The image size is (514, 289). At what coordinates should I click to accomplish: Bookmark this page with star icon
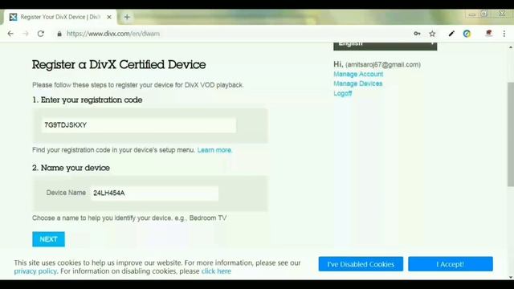pyautogui.click(x=432, y=34)
